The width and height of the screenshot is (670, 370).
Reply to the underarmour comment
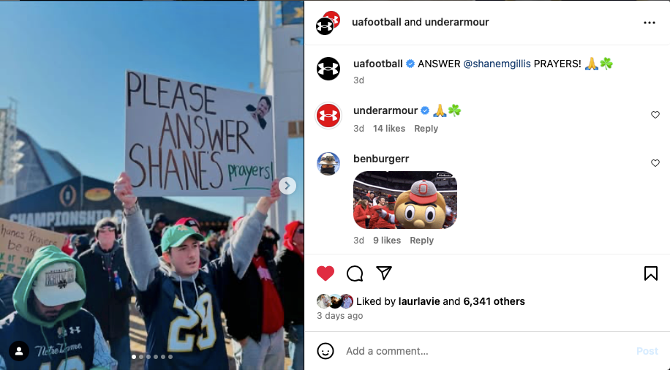tap(426, 129)
